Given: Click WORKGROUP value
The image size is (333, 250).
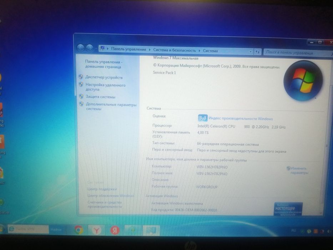Looking at the screenshot, I should click(x=207, y=187).
